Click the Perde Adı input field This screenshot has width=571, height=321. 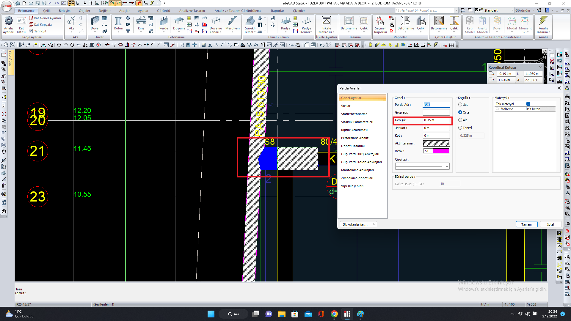point(436,105)
